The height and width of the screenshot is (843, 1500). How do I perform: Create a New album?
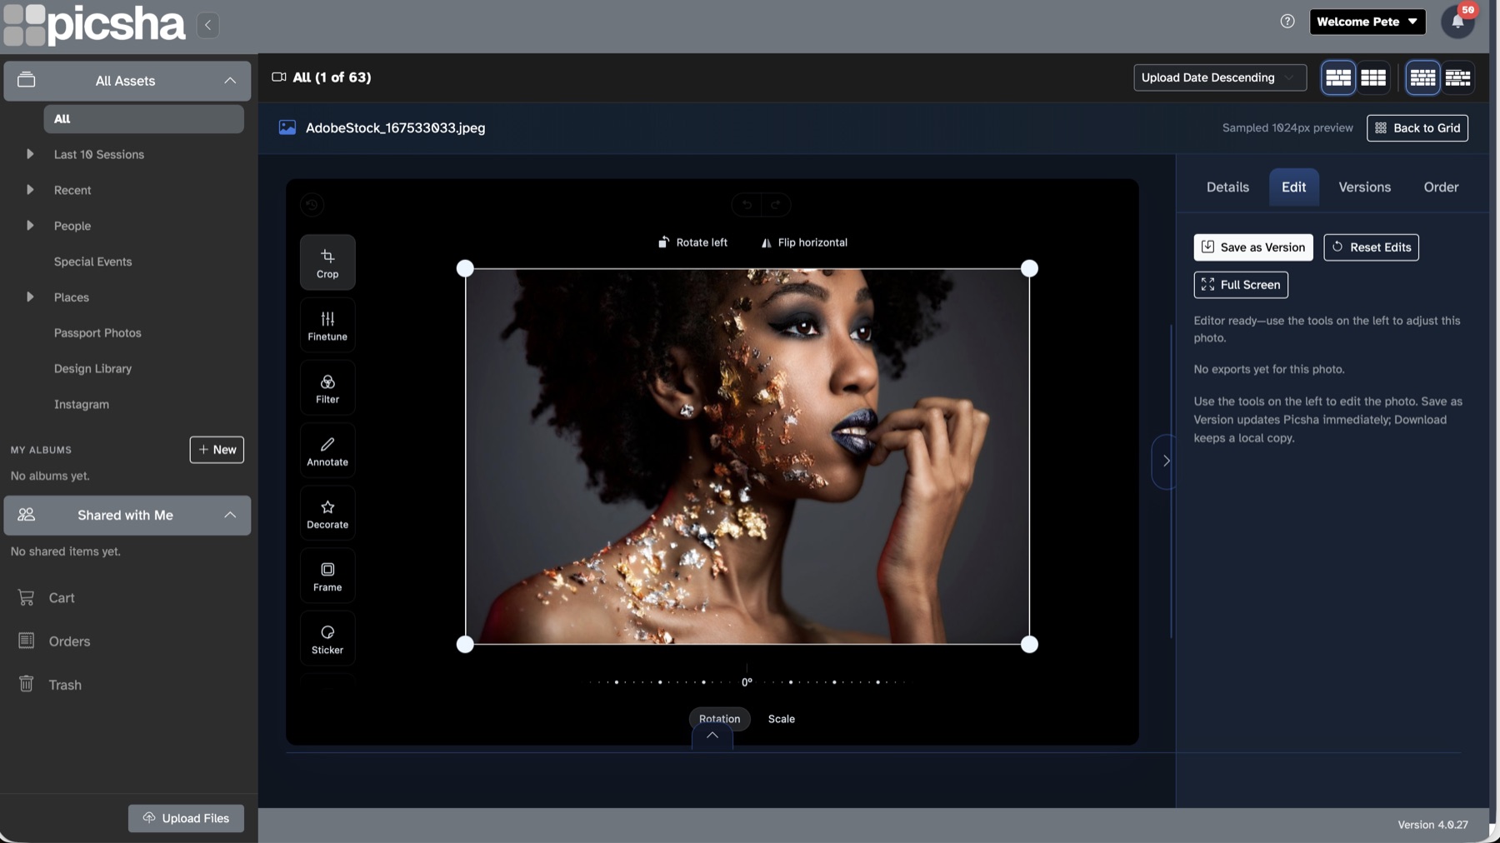tap(217, 450)
